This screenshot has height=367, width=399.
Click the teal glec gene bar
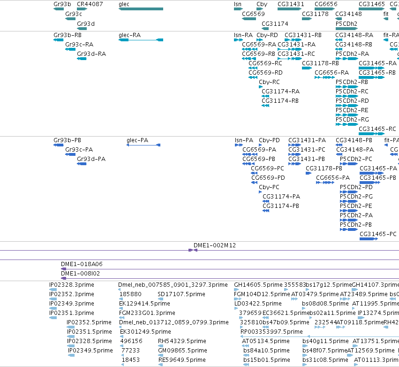(x=141, y=9)
